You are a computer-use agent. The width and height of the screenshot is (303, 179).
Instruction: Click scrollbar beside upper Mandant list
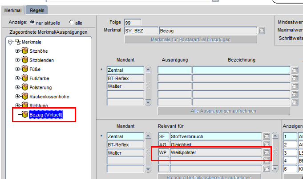click(x=148, y=86)
